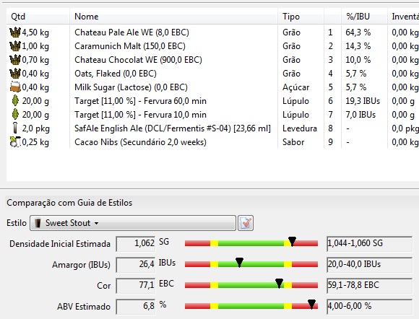This screenshot has height=319, width=419.
Task: Click the Cor EBC value field
Action: pyautogui.click(x=136, y=285)
